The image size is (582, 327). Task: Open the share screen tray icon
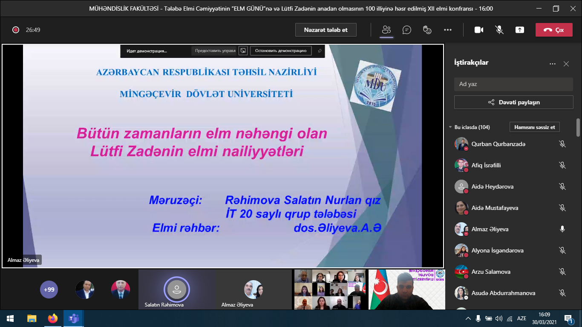519,30
